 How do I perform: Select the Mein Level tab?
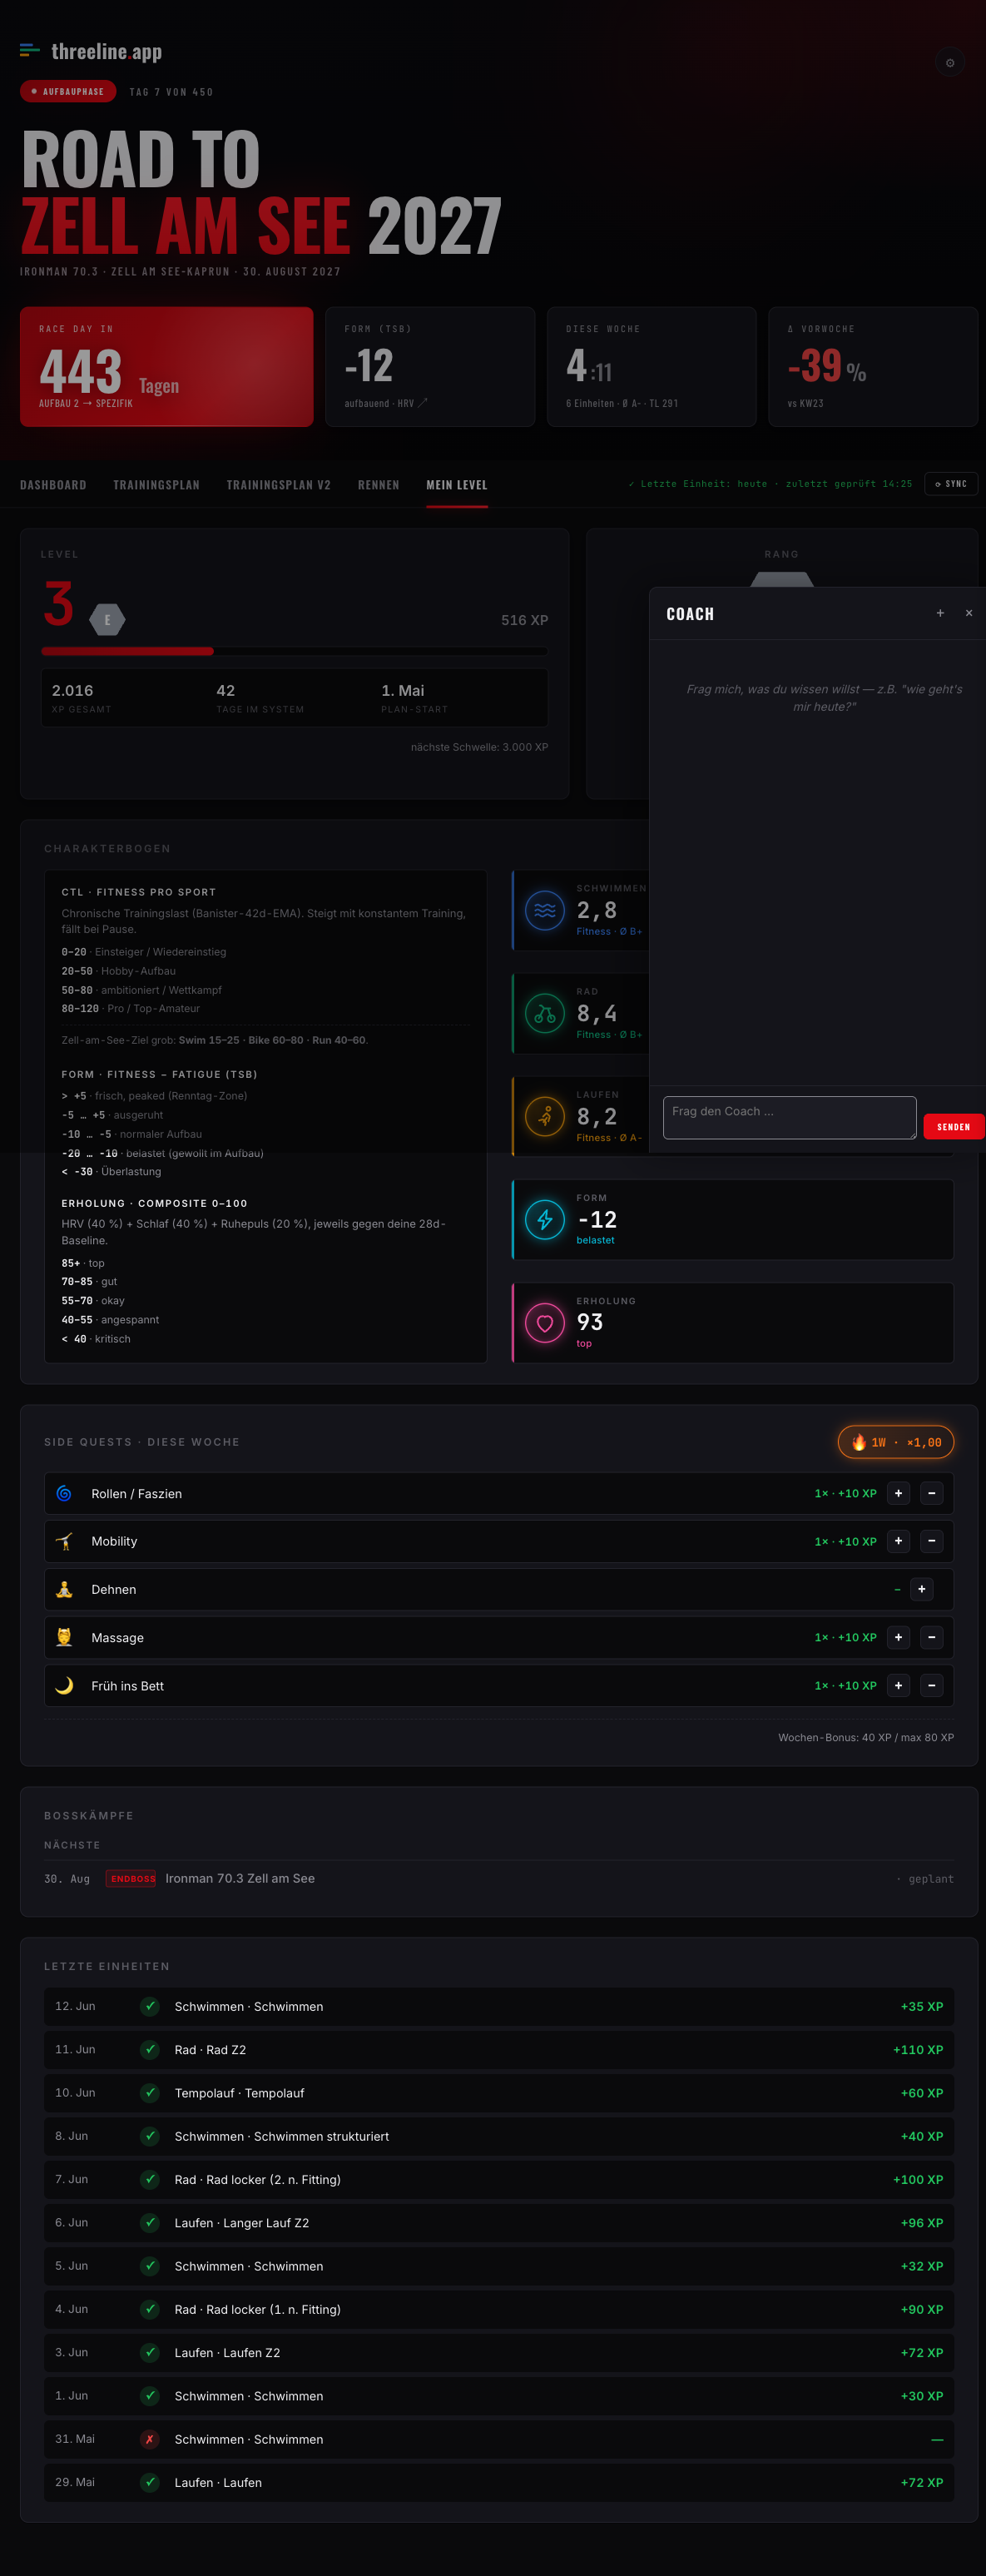457,485
